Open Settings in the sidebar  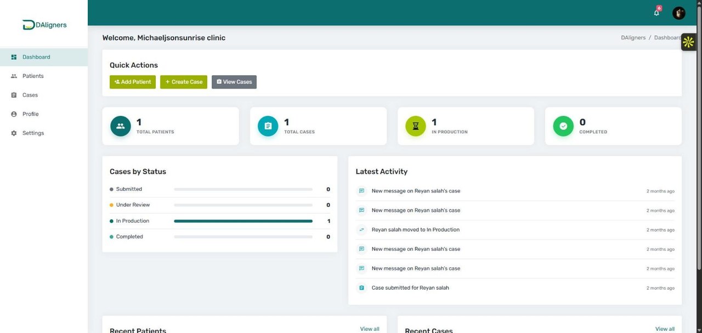pos(44,133)
